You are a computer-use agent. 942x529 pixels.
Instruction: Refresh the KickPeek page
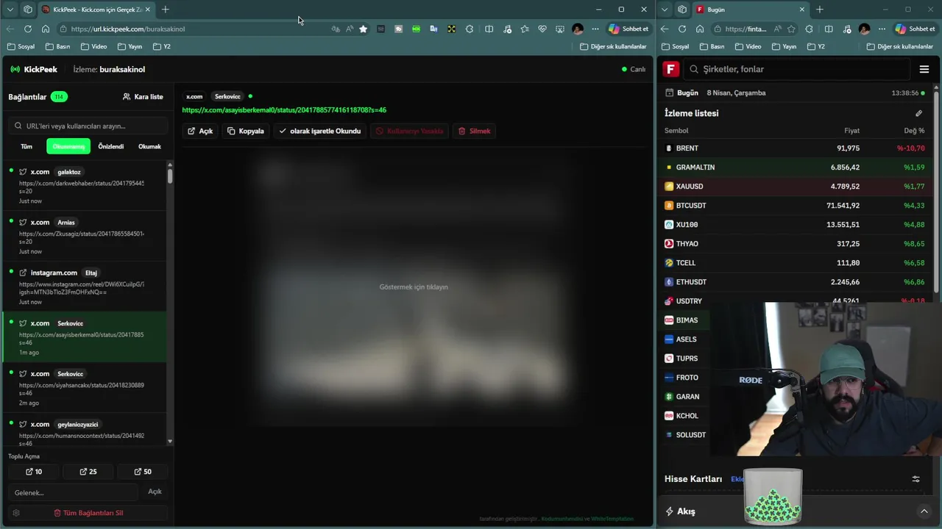(27, 29)
